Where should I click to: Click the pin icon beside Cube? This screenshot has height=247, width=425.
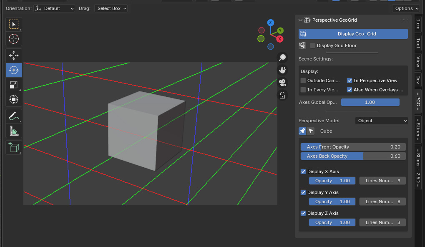click(x=302, y=131)
